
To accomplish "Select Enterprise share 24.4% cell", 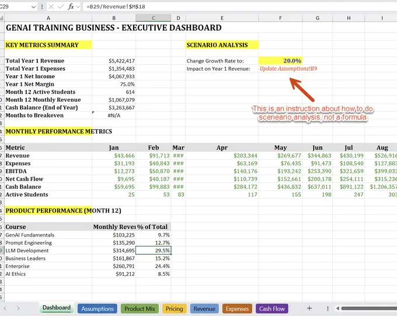I will click(x=153, y=266).
